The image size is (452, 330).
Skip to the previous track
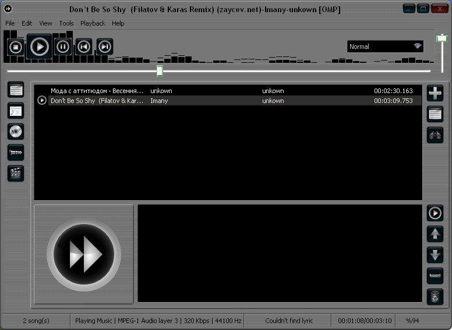click(x=84, y=47)
